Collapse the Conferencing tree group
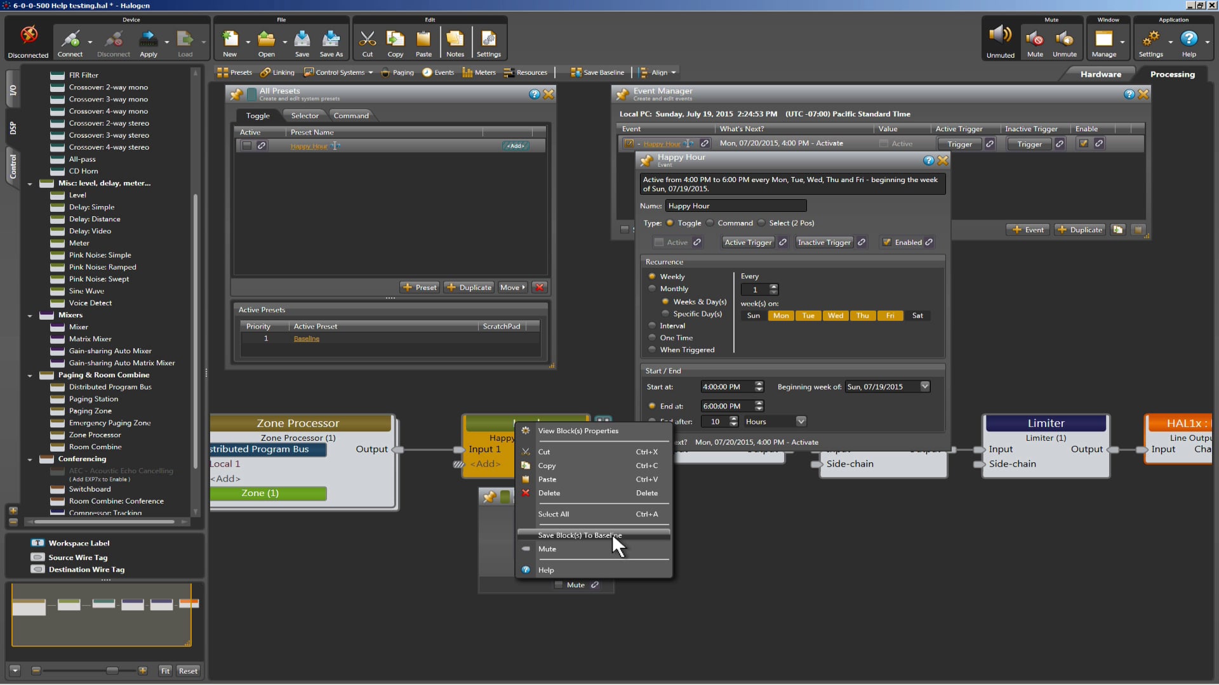The image size is (1219, 685). pos(30,460)
